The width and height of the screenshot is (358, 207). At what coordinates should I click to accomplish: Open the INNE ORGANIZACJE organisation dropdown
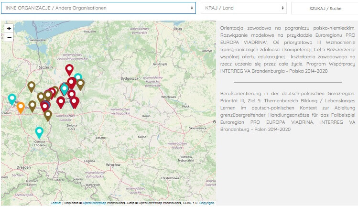click(100, 8)
